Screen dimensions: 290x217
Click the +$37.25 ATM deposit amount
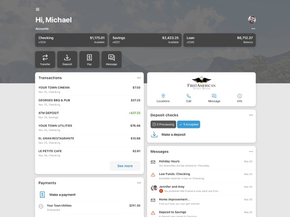134,113
